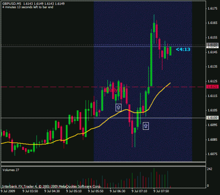Click the 1.6105 price scale label
The image size is (220, 195).
pos(212,110)
